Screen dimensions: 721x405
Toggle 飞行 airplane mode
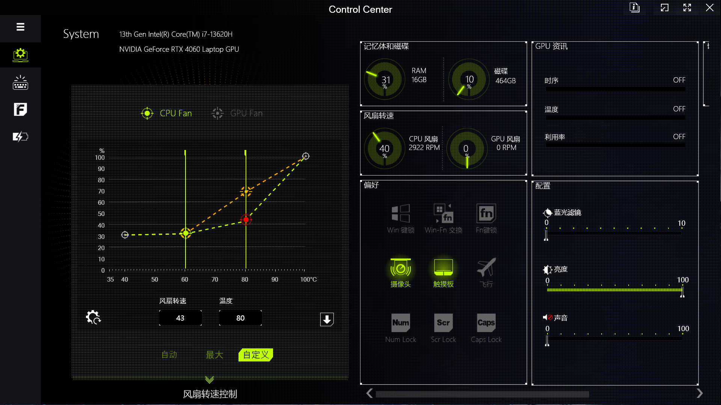486,273
